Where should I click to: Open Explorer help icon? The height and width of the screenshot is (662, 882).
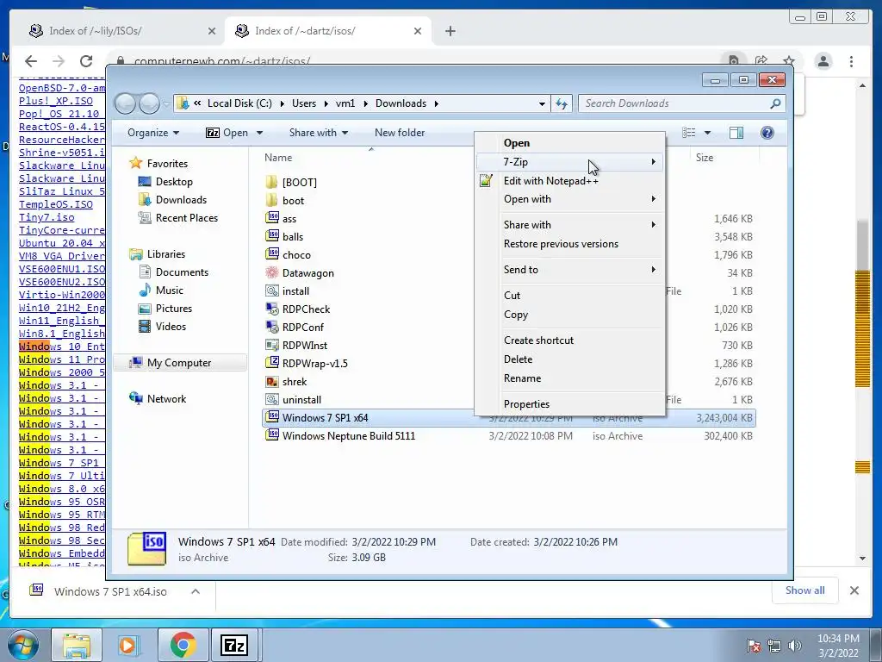767,133
